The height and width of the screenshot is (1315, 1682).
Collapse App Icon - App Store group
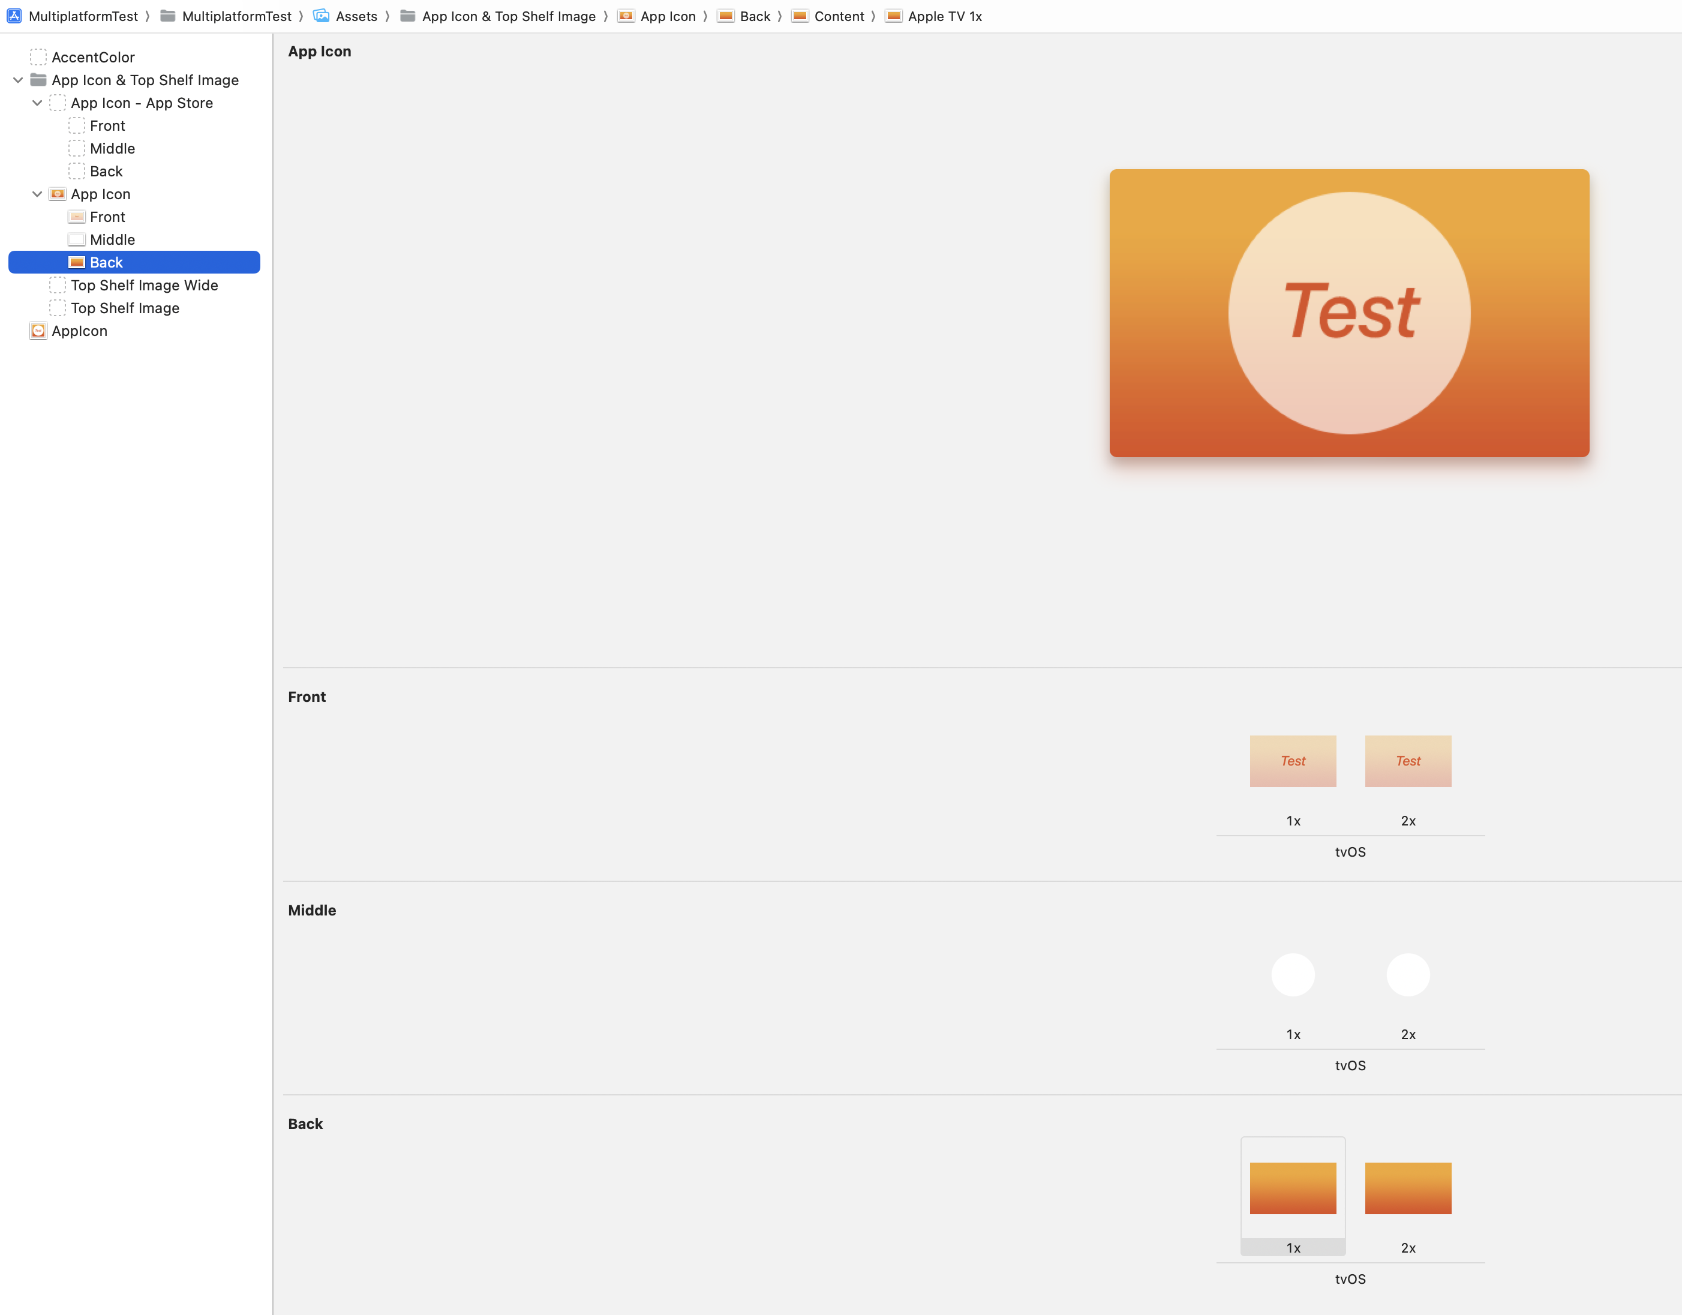37,103
